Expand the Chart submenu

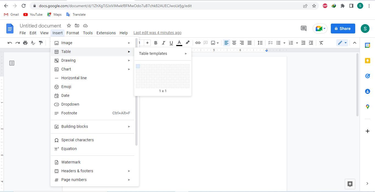click(93, 69)
